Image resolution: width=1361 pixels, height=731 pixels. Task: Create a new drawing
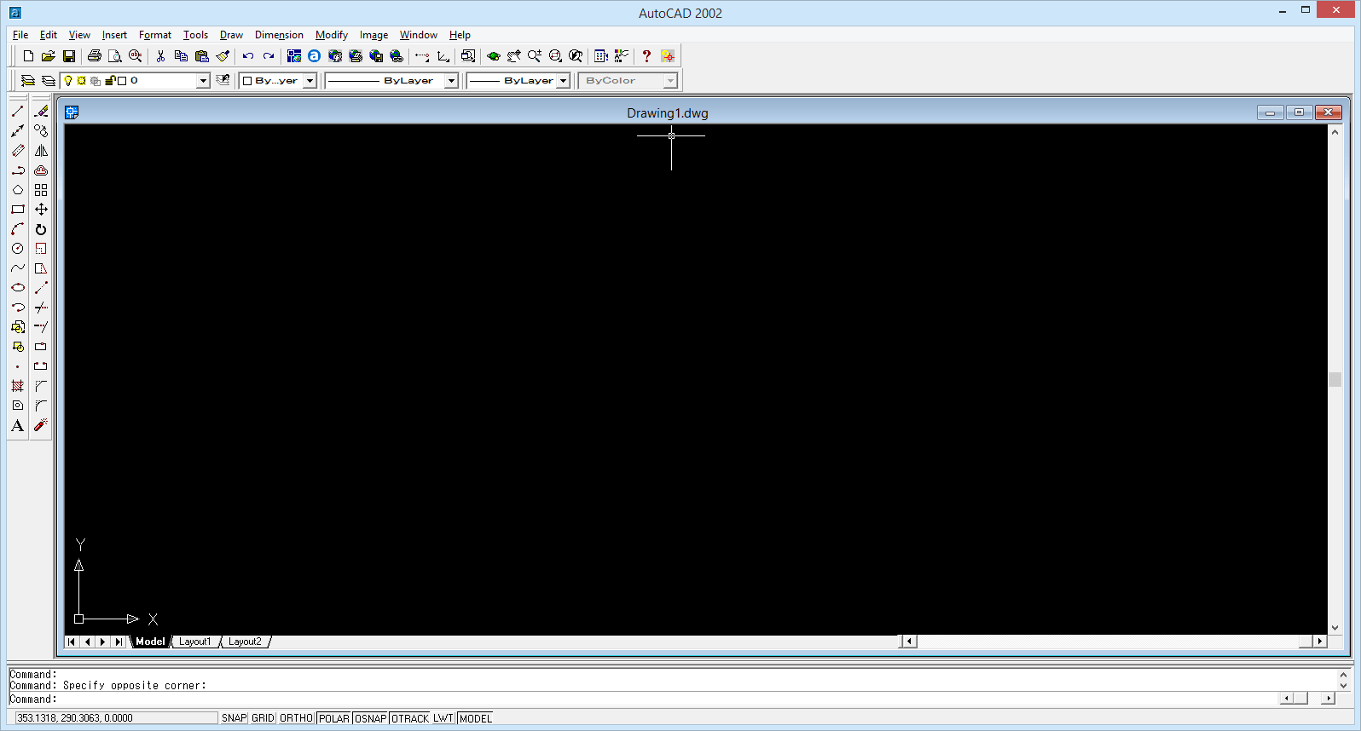point(28,56)
